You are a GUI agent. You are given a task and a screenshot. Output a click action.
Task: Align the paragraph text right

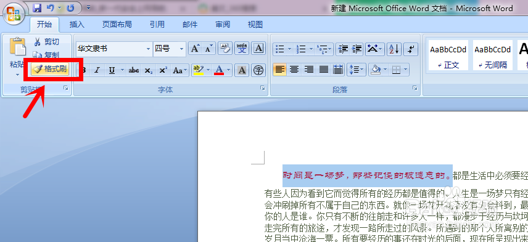[309, 70]
